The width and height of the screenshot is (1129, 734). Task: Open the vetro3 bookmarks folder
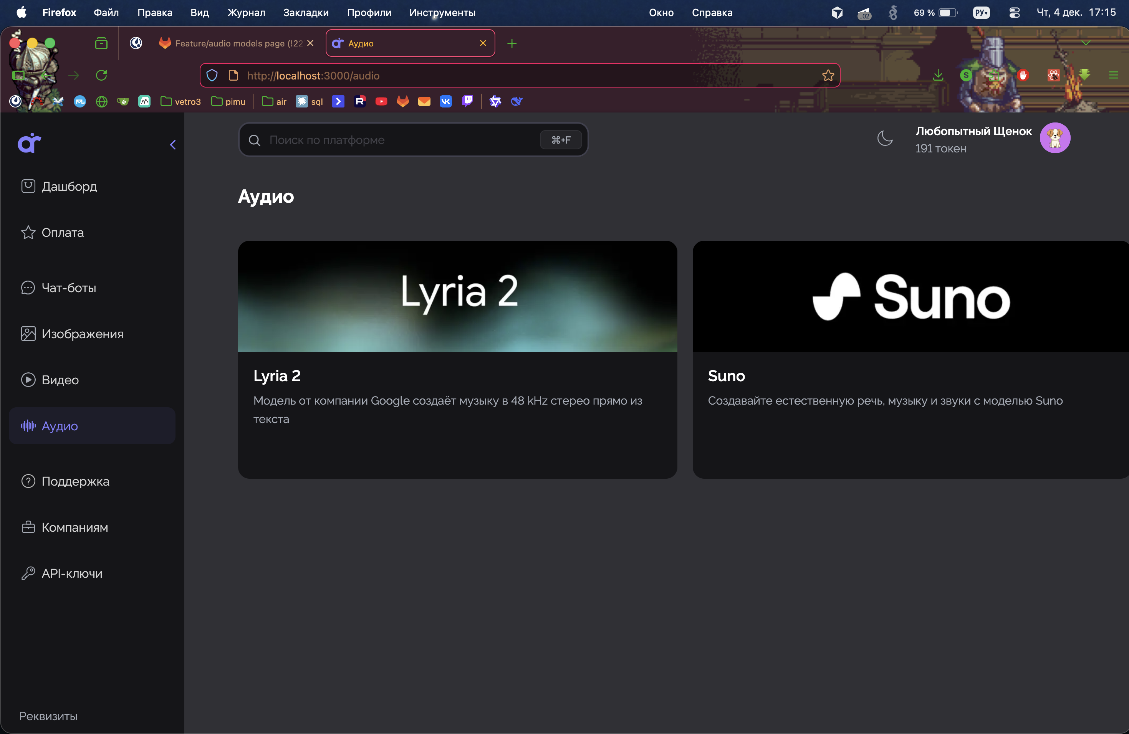point(181,101)
